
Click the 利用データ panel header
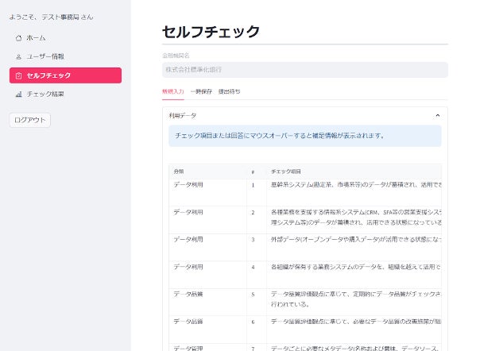(305, 115)
